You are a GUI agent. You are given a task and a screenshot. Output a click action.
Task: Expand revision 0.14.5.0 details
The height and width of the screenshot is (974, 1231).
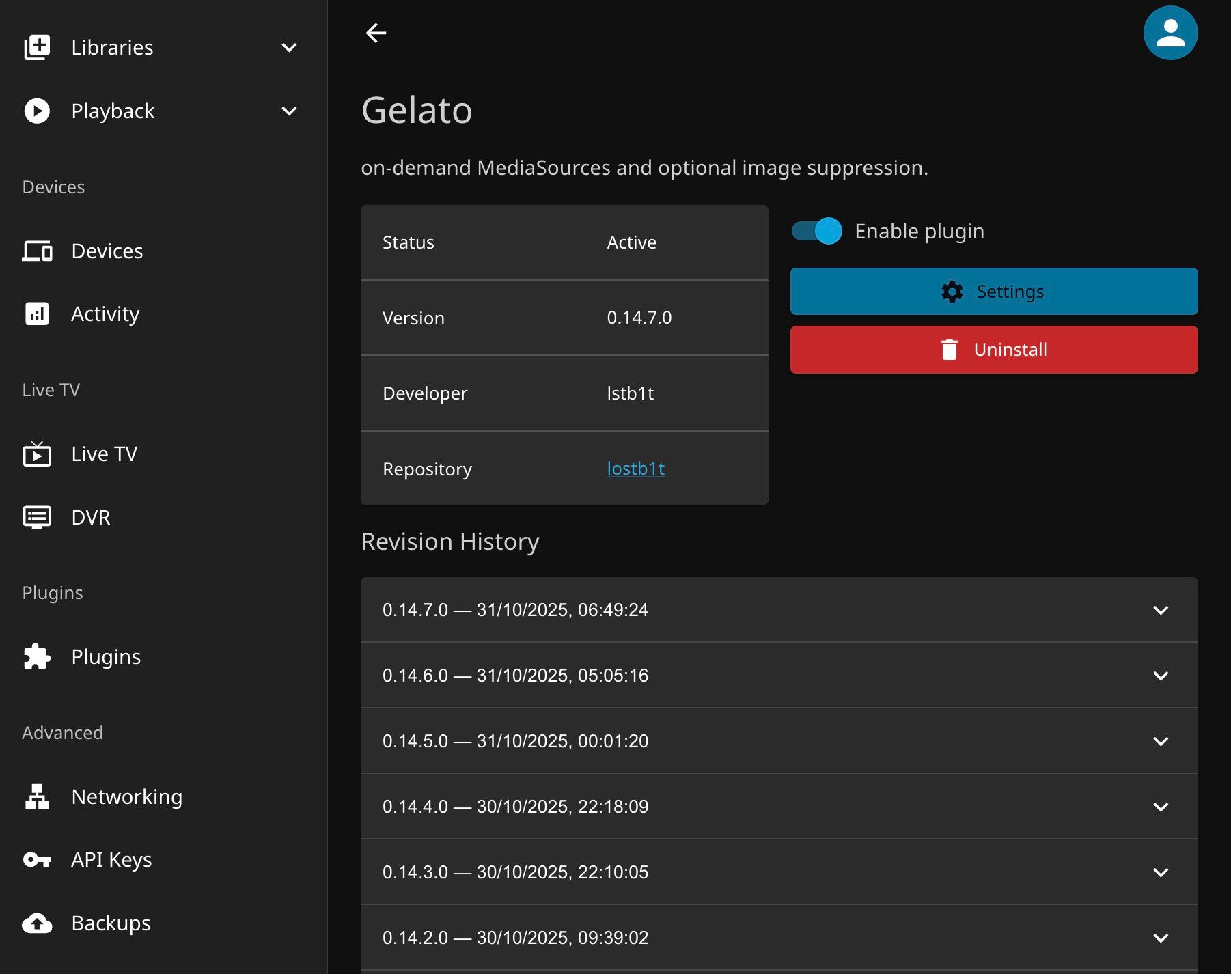coord(1160,741)
